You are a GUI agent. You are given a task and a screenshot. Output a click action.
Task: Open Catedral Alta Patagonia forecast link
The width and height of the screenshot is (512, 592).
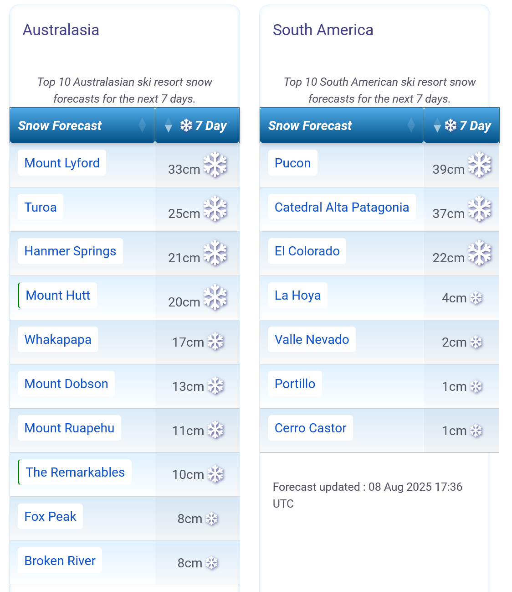(x=342, y=207)
